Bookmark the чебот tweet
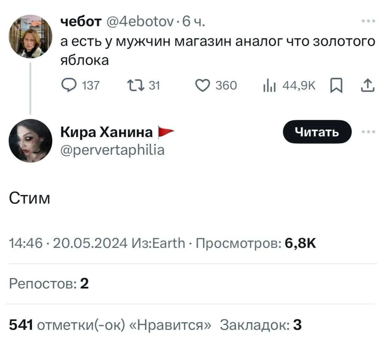 point(337,86)
